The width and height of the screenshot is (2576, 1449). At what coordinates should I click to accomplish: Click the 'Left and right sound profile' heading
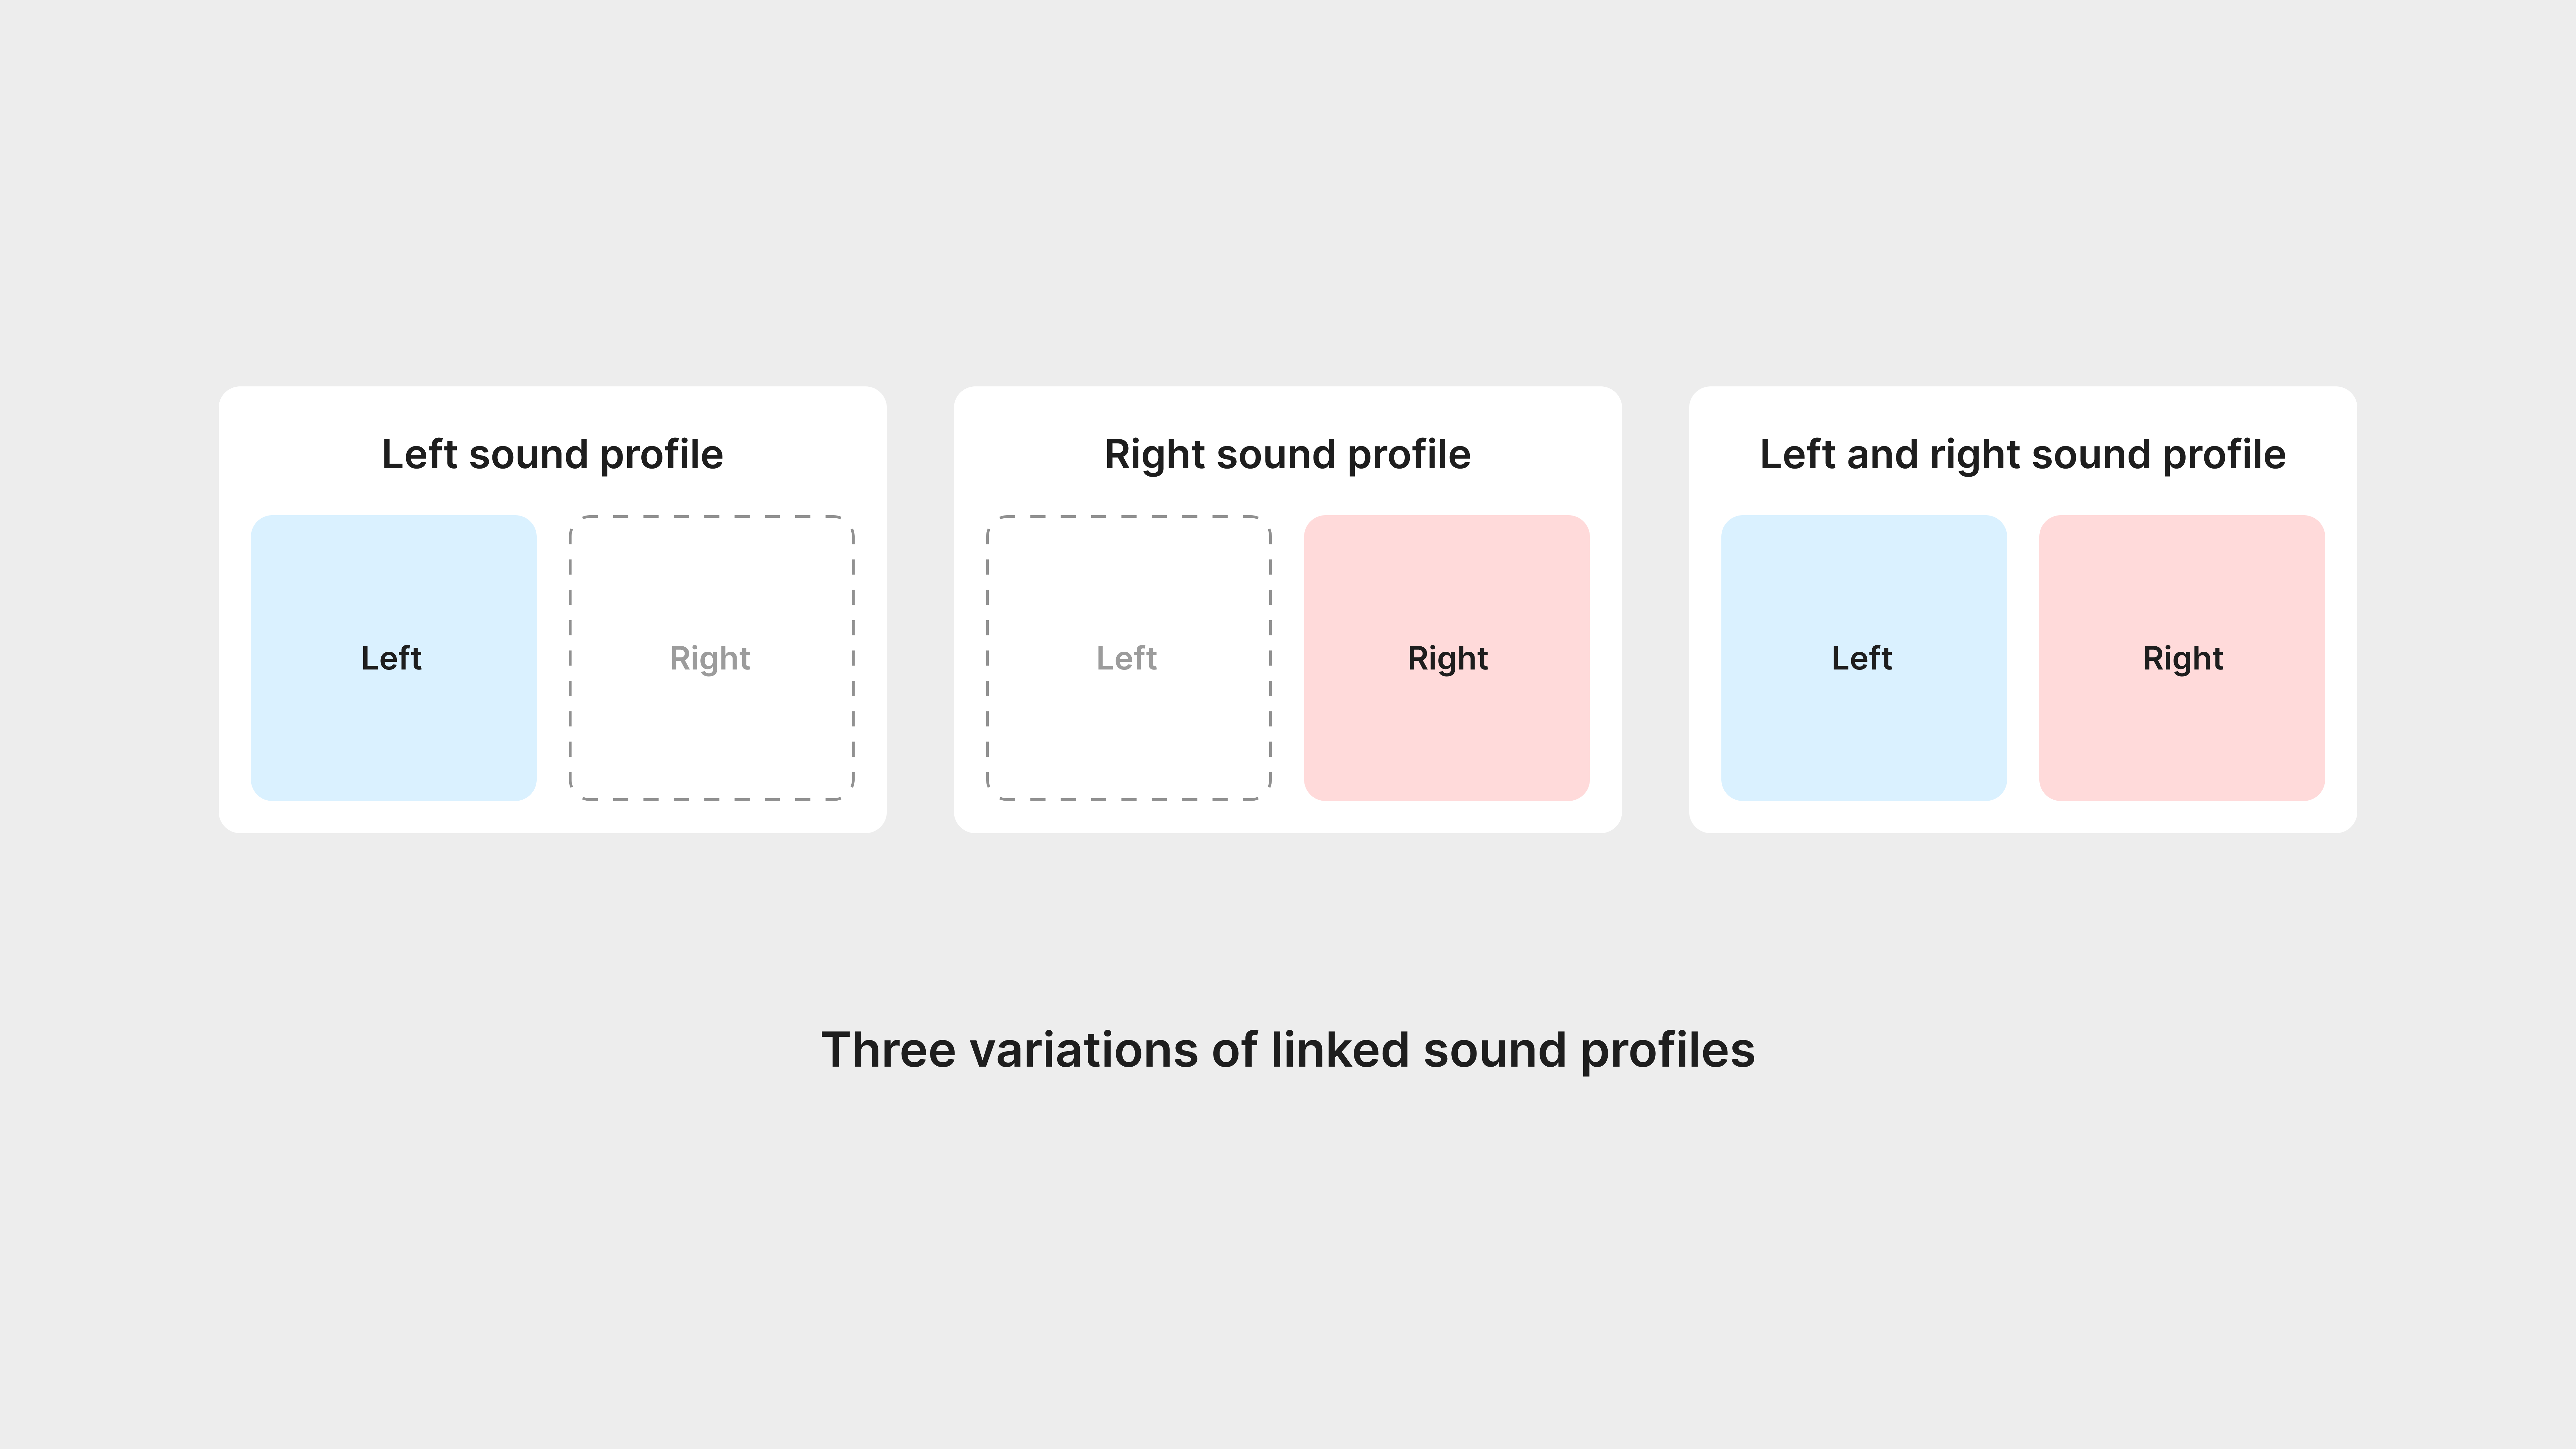pos(2022,455)
